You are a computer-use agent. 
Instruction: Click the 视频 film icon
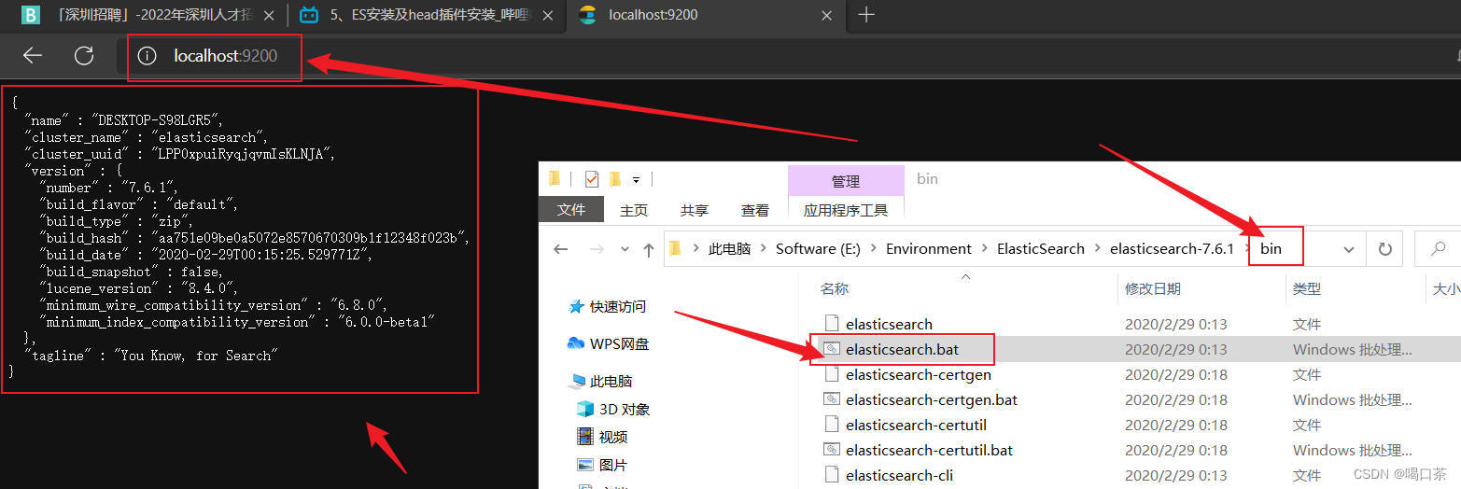tap(585, 437)
